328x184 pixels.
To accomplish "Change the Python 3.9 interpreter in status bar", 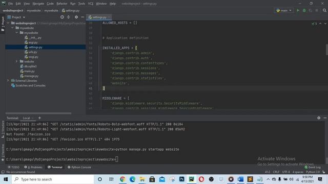I will [x=313, y=172].
